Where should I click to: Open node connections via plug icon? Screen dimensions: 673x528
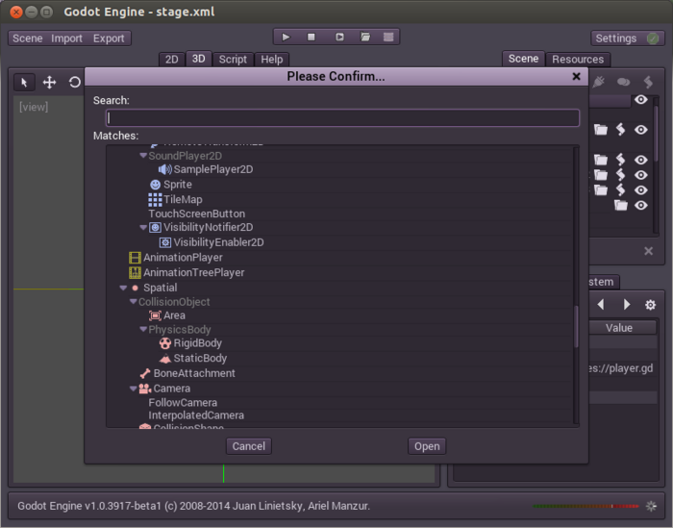click(x=599, y=82)
